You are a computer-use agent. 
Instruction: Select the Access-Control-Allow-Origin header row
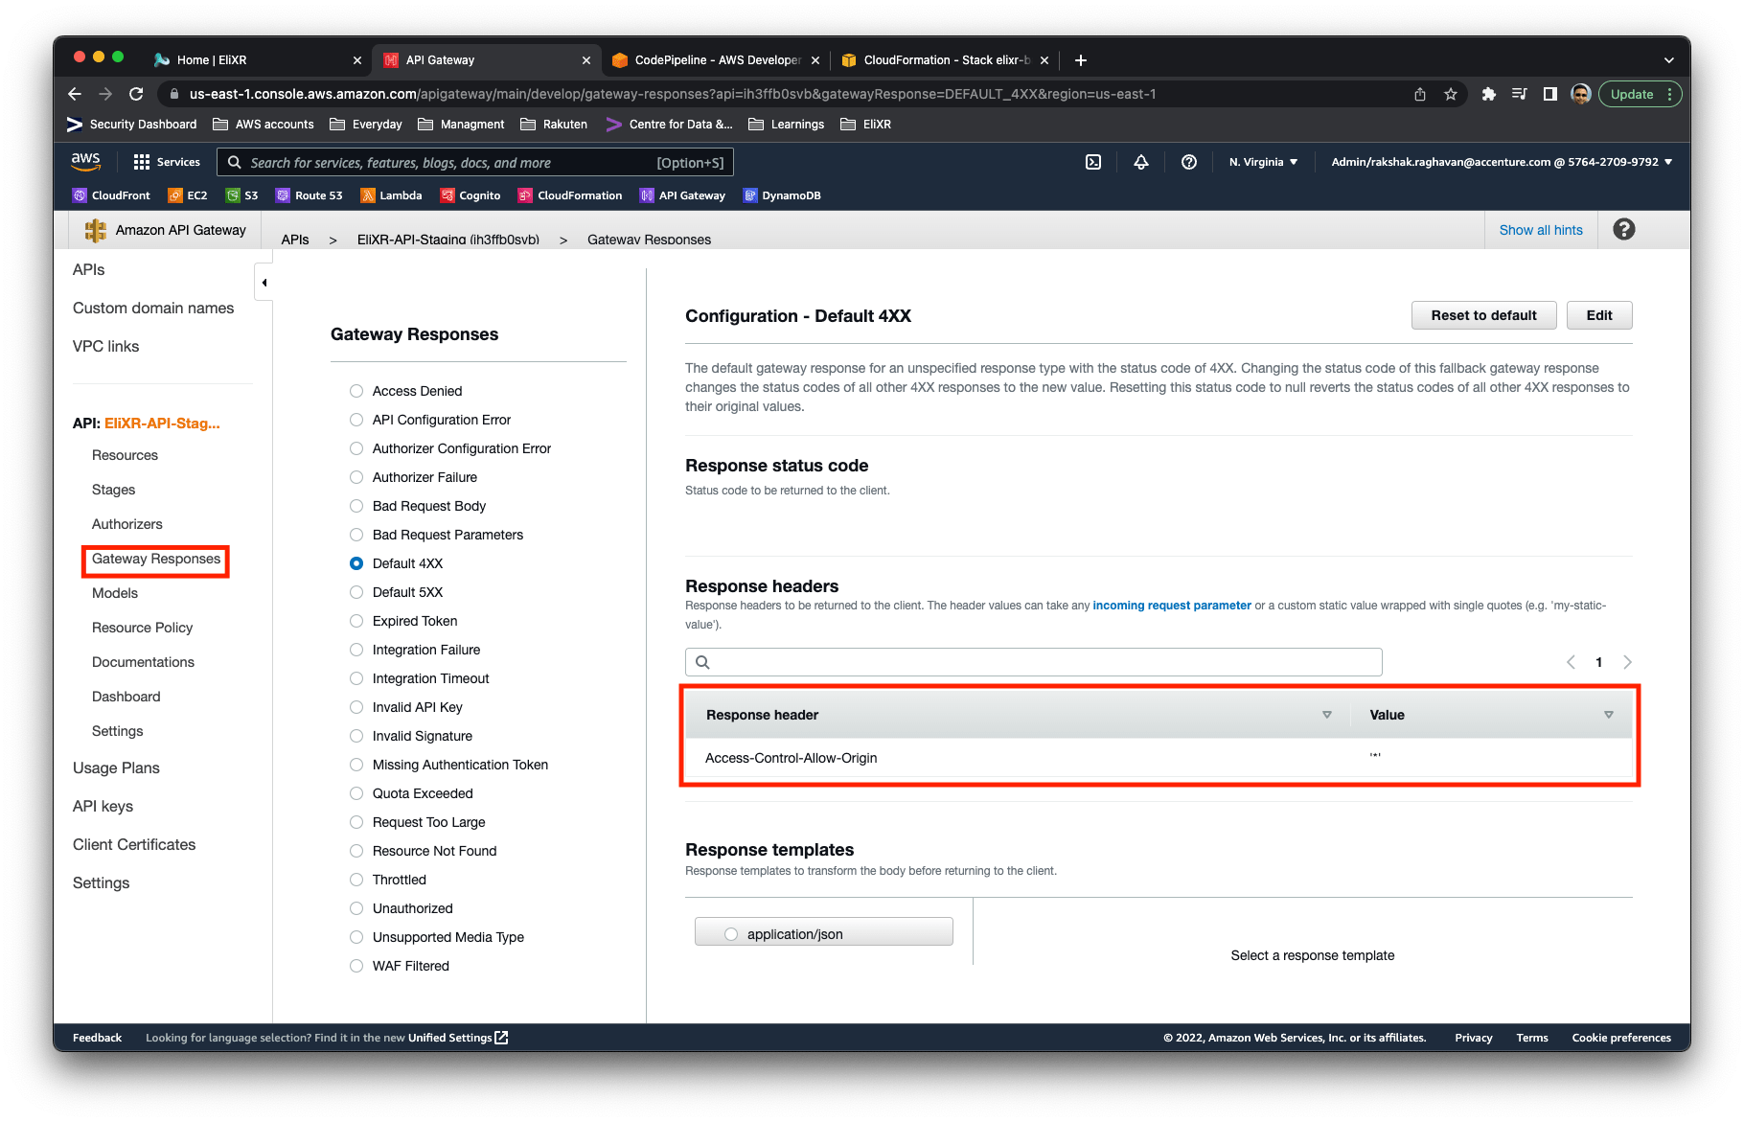click(1159, 758)
